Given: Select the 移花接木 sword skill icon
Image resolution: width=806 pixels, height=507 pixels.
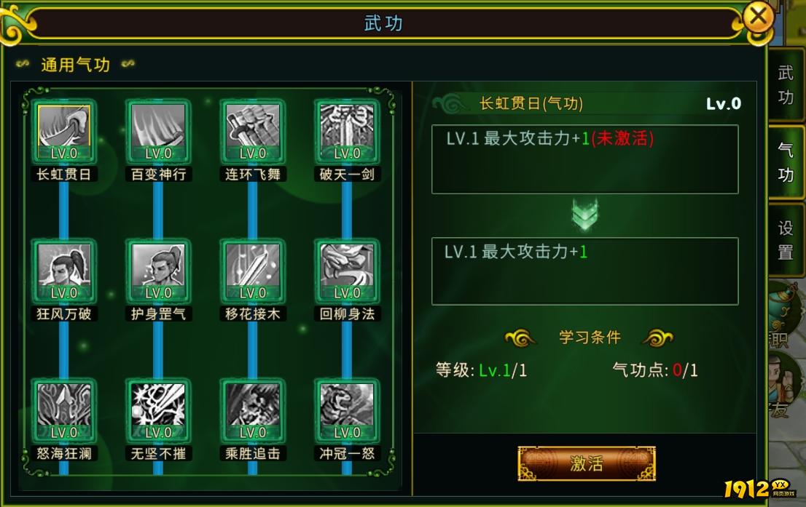Looking at the screenshot, I should pos(252,271).
